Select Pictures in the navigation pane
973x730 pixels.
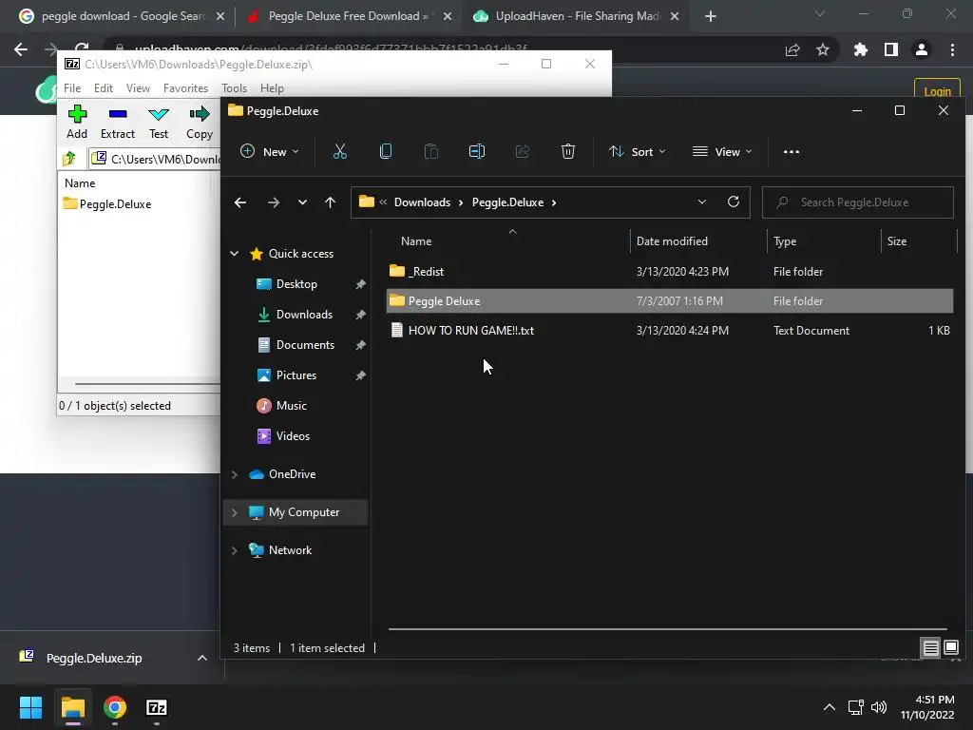point(296,375)
